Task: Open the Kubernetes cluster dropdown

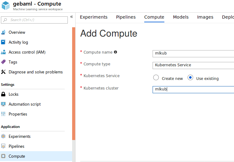Action: (193, 90)
